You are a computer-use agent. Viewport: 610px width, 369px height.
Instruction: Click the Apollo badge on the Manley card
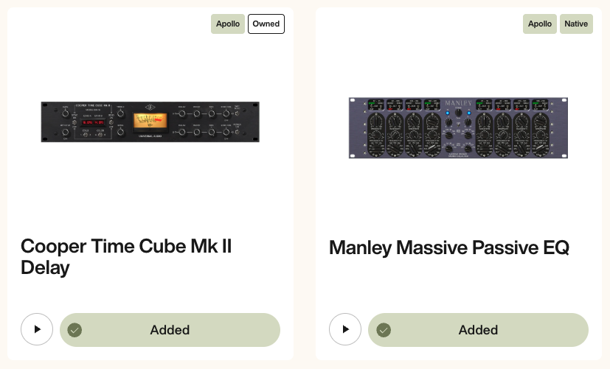pyautogui.click(x=540, y=24)
